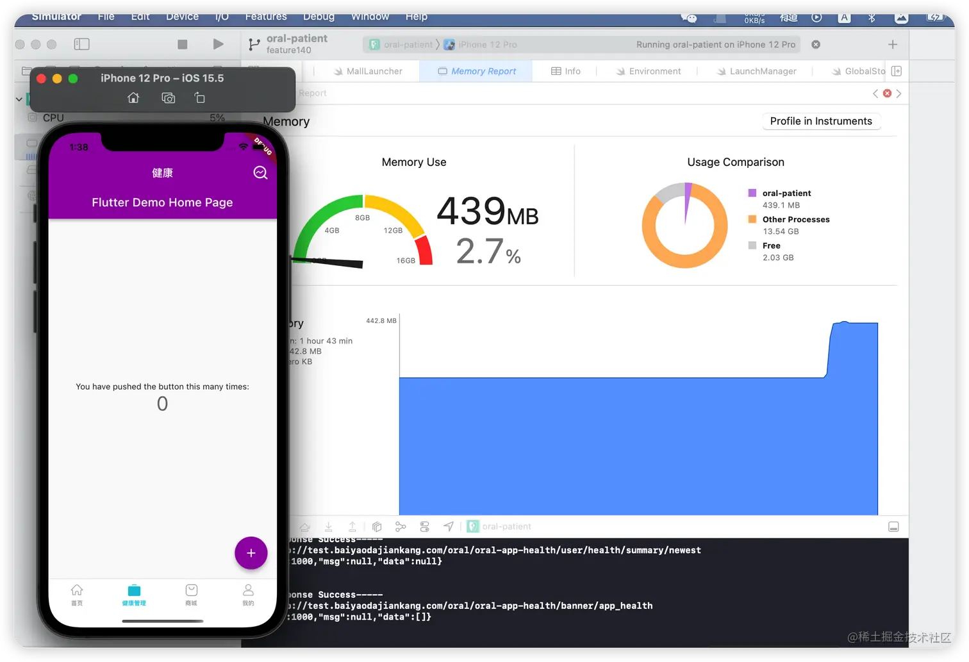Screen dimensions: 969x662
Task: Open the Device menu in the menu bar
Action: pos(182,17)
